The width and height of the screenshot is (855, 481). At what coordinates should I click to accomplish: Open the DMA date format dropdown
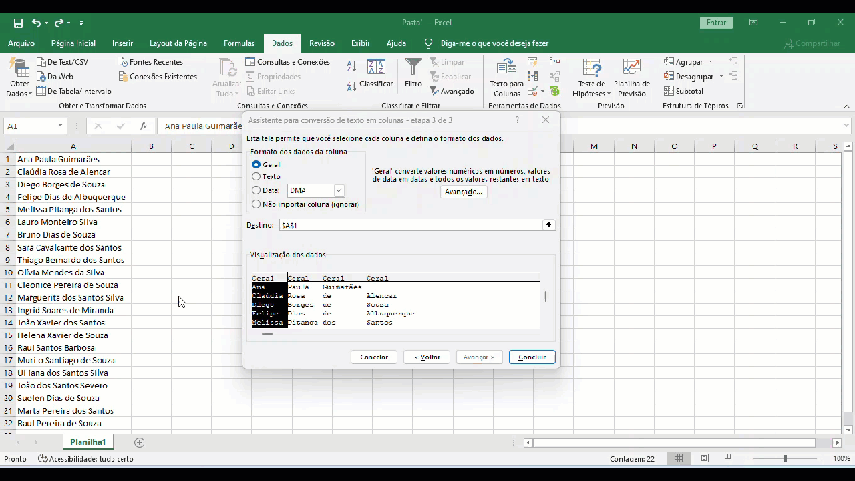click(339, 190)
